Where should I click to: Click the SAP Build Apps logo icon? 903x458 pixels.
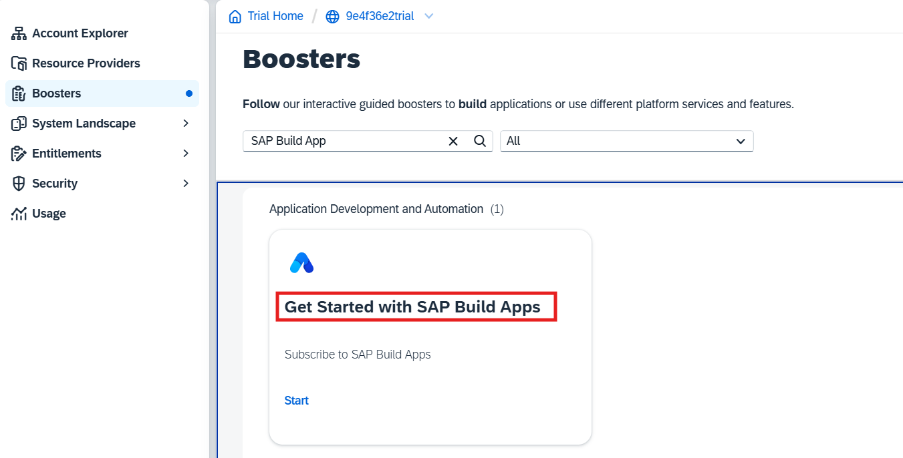(301, 263)
